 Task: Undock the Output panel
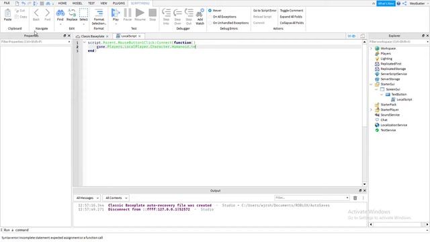(x=360, y=190)
